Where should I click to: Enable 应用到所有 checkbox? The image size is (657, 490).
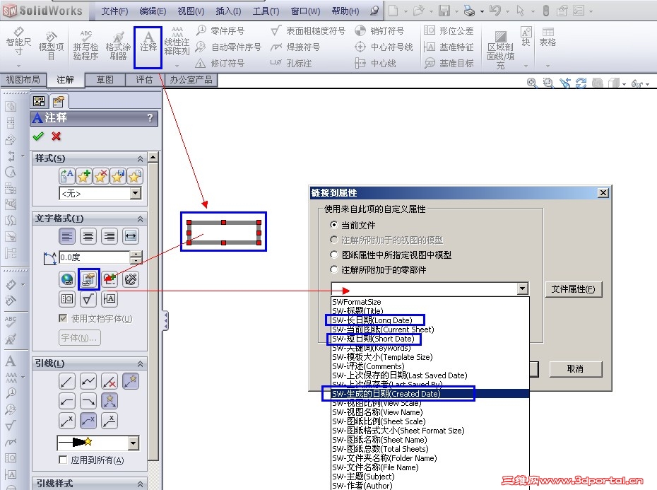tap(63, 460)
